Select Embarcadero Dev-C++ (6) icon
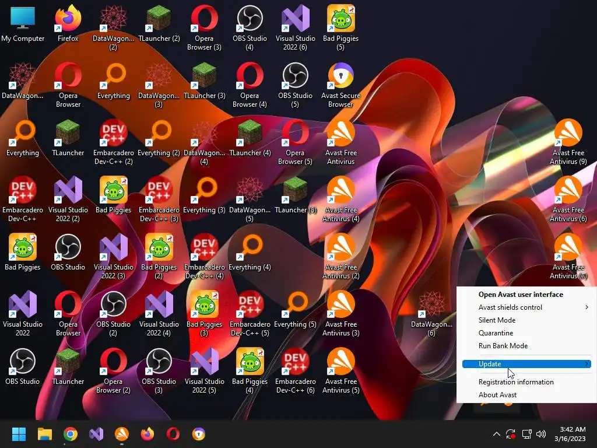 pyautogui.click(x=295, y=372)
